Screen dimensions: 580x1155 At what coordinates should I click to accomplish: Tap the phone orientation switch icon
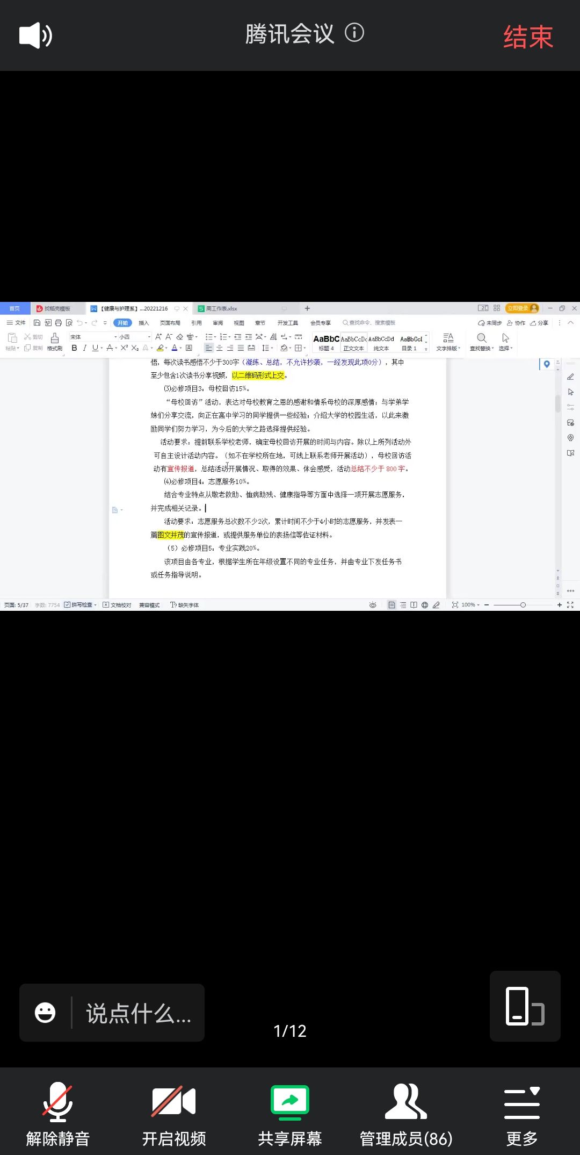[525, 1006]
